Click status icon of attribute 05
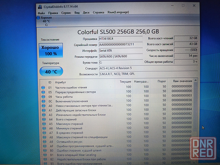Viewport: 220px width, 165px height. pyautogui.click(x=43, y=92)
